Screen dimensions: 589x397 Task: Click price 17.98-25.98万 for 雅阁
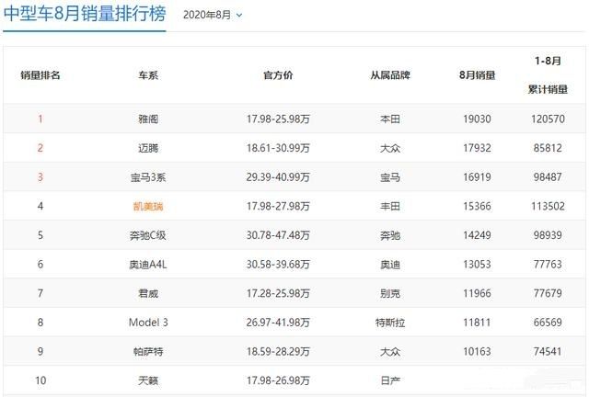point(278,119)
